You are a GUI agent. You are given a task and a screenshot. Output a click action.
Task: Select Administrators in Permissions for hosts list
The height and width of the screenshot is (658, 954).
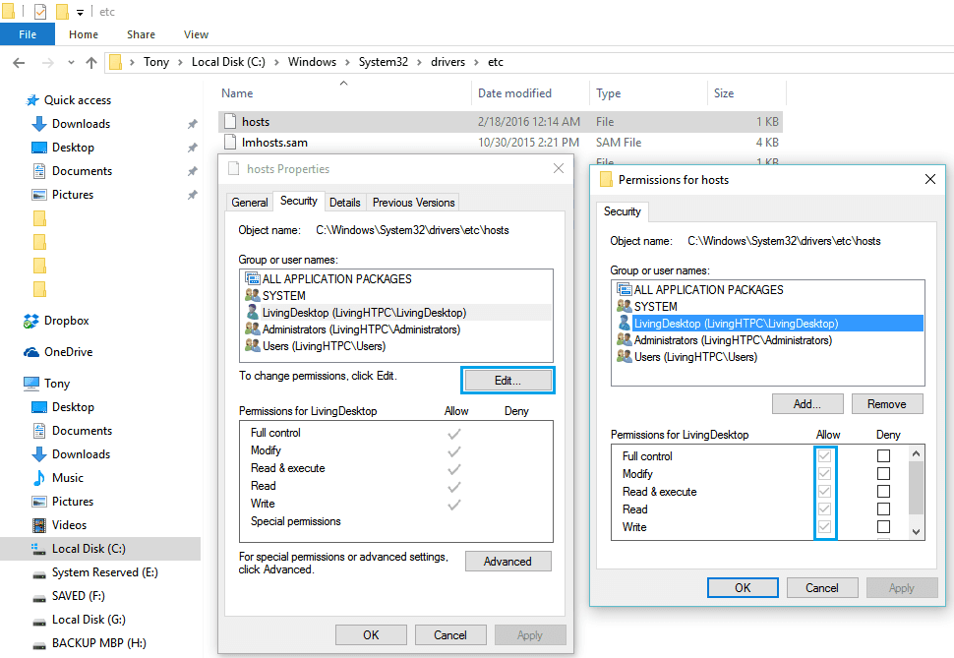[x=732, y=340]
